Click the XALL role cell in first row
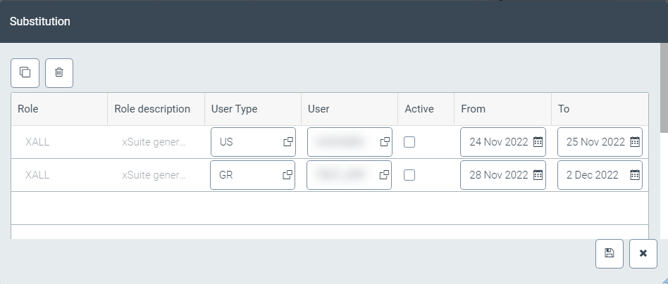 click(x=37, y=142)
